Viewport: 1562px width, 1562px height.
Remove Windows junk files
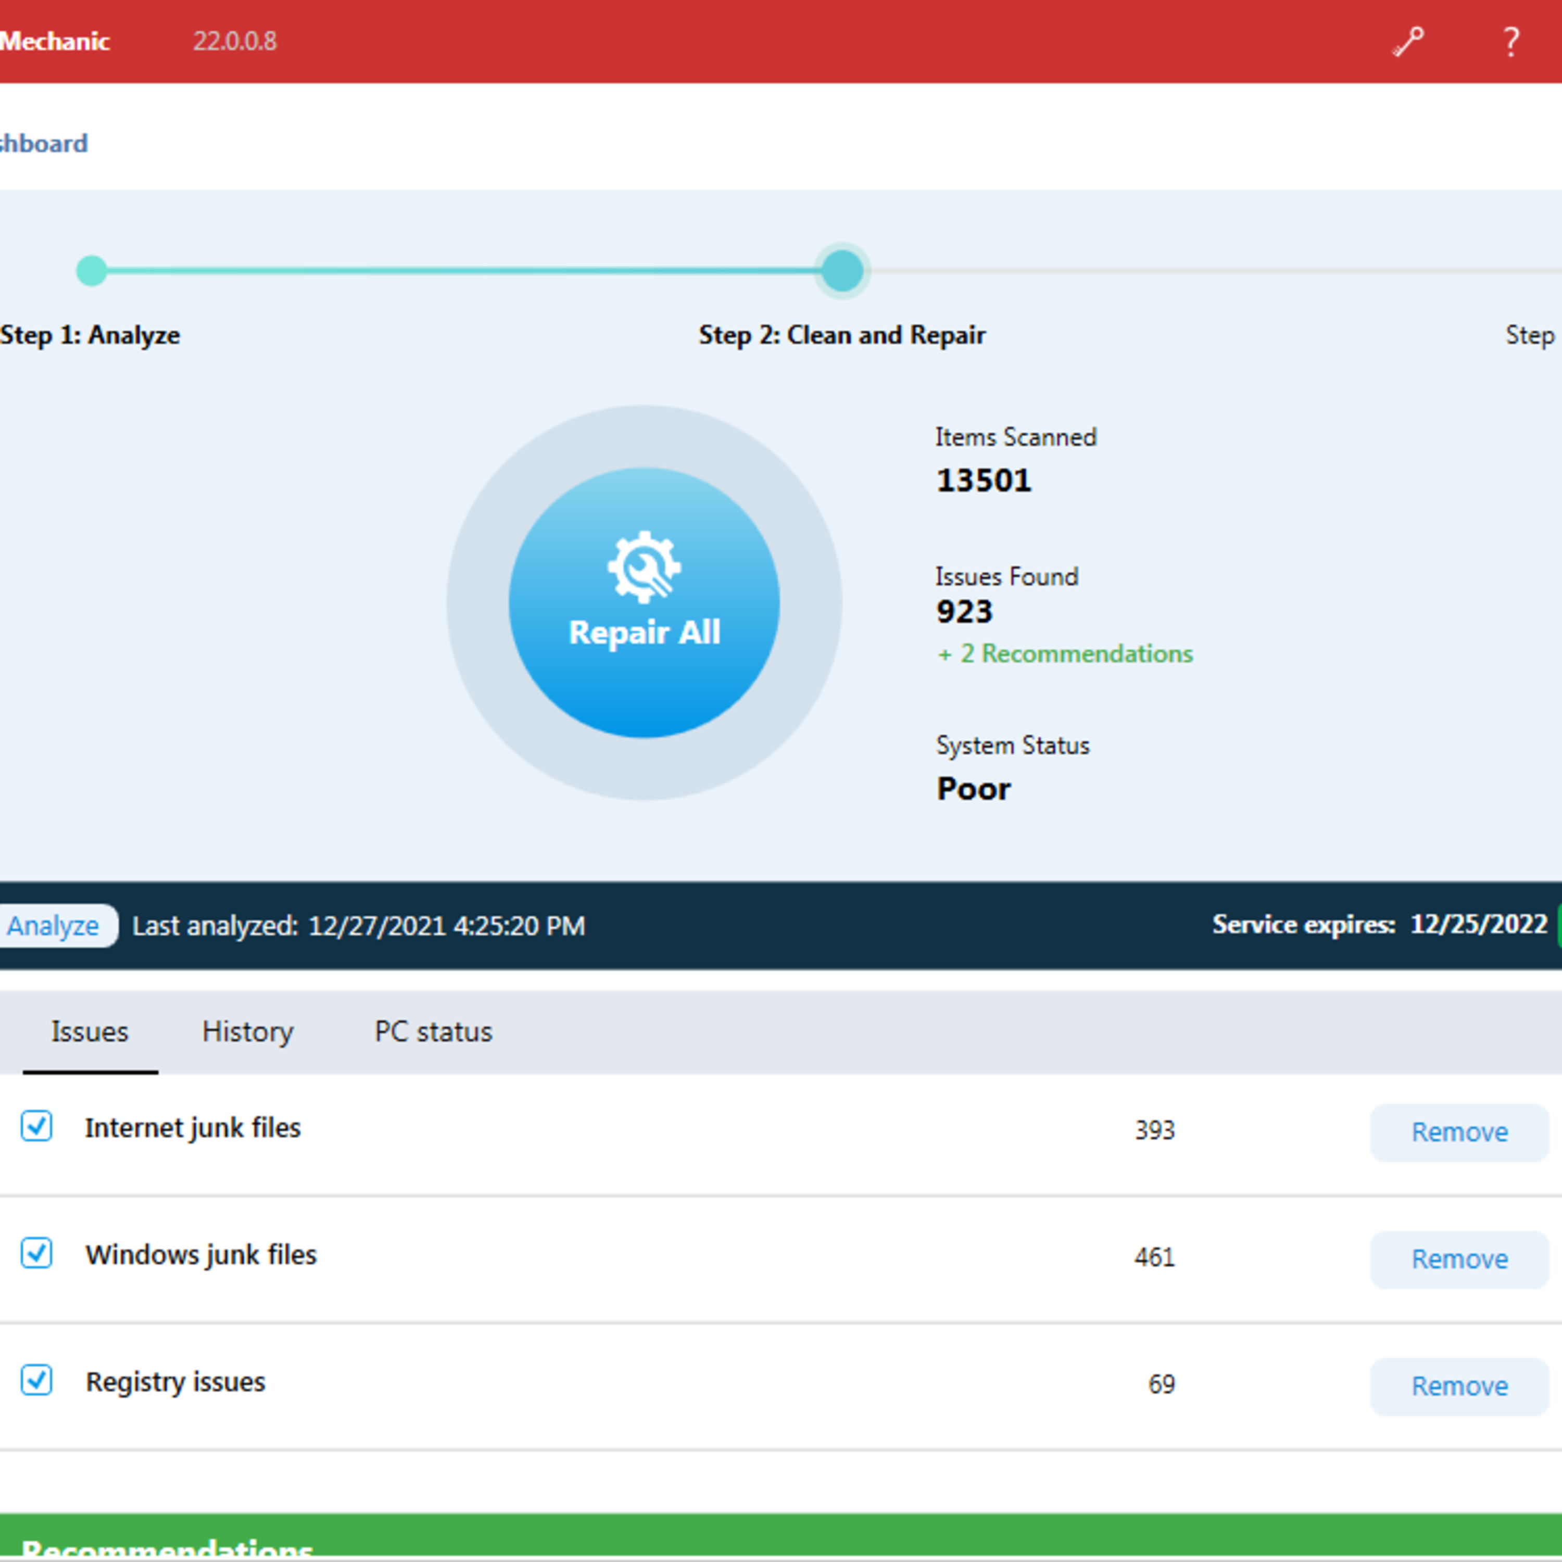[1459, 1259]
